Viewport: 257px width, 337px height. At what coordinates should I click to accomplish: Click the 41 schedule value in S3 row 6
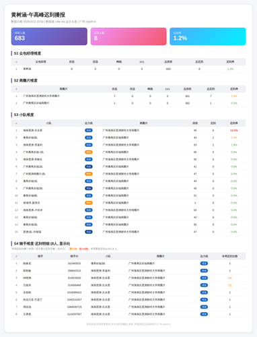[195, 166]
